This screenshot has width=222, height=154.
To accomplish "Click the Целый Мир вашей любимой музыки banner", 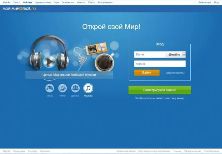I will 69,75.
